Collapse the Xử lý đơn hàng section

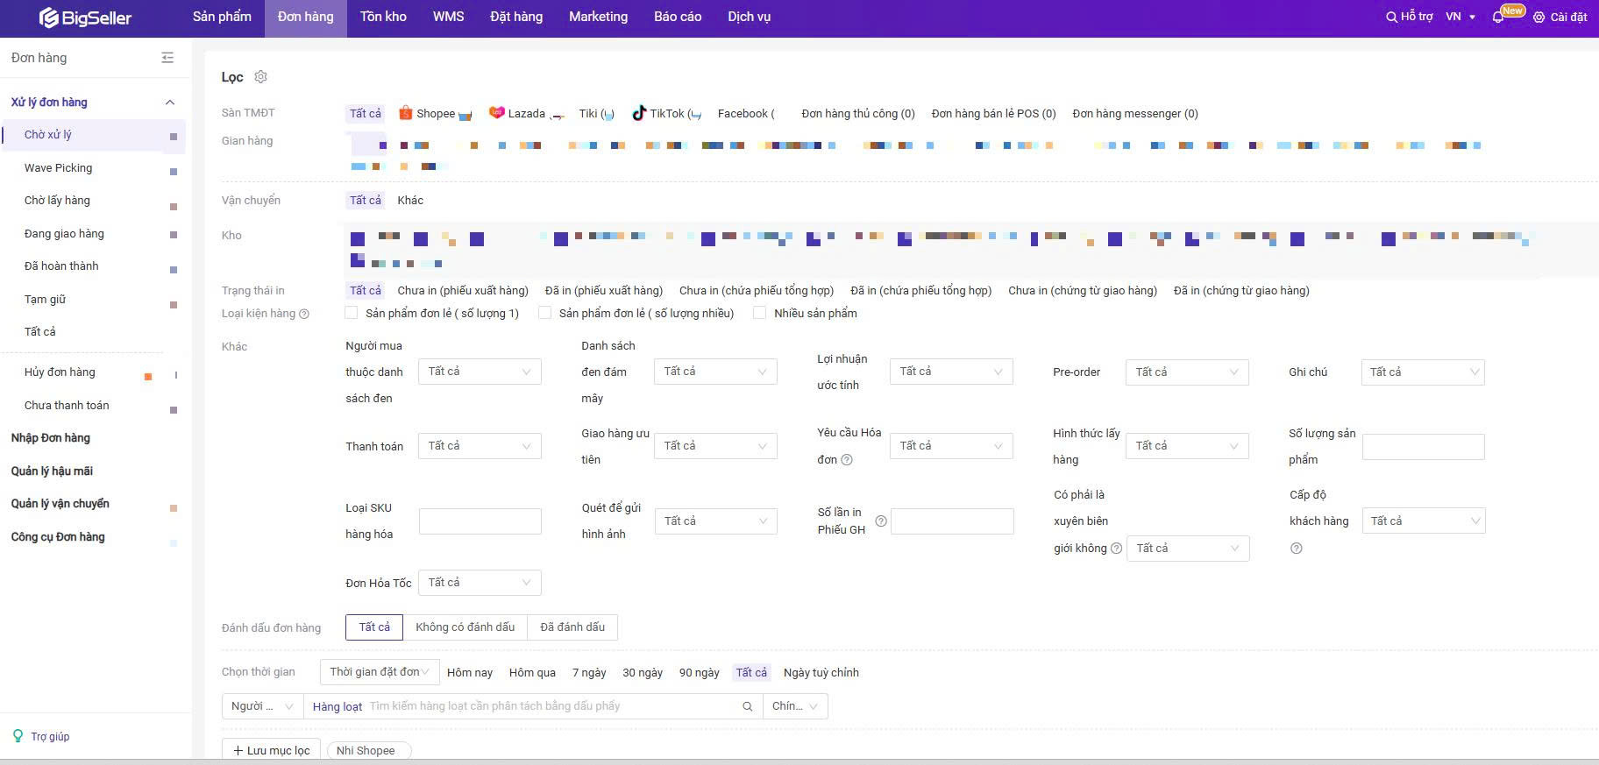pos(169,103)
